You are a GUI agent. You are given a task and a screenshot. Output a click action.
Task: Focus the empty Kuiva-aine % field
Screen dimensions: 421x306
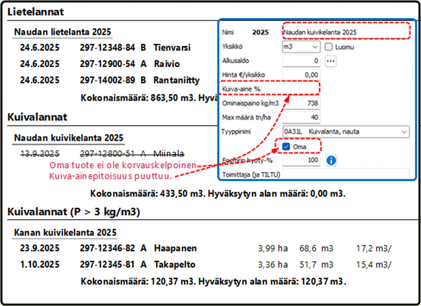301,89
